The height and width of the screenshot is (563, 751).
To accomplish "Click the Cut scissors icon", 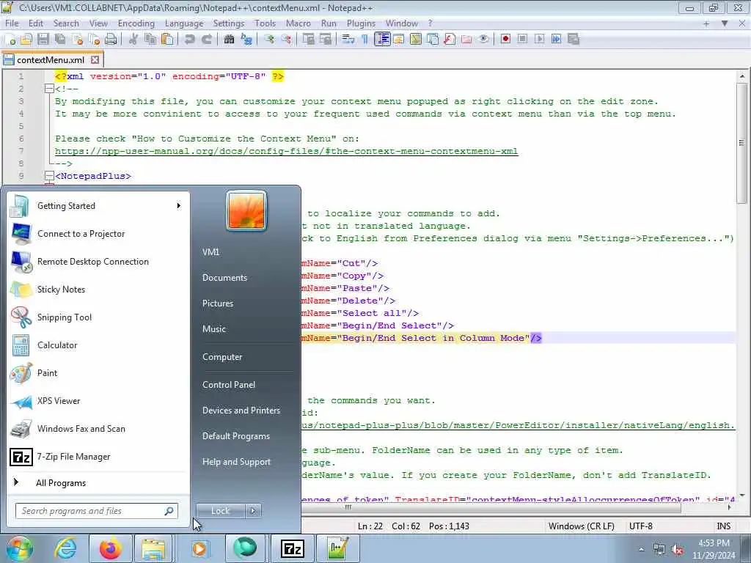I will [x=133, y=40].
